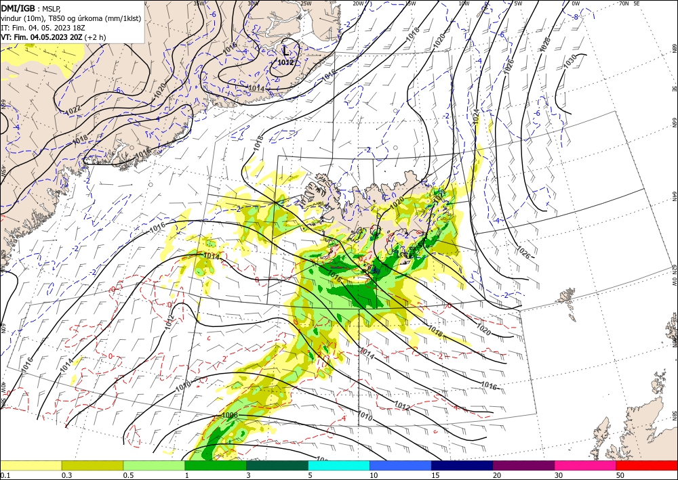
Task: Click the 1030 isobar label
Action: (x=570, y=62)
